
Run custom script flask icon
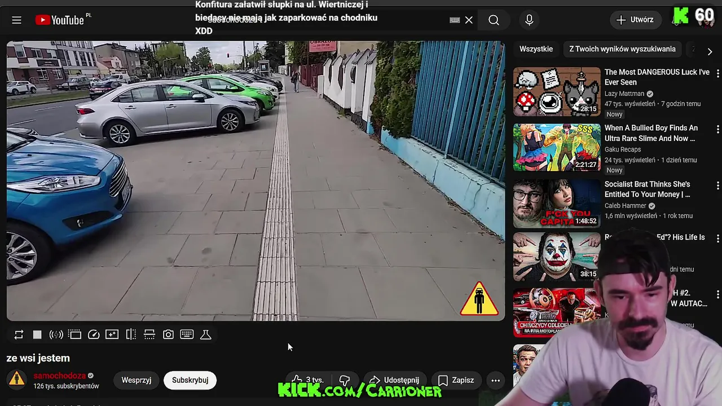pyautogui.click(x=206, y=334)
